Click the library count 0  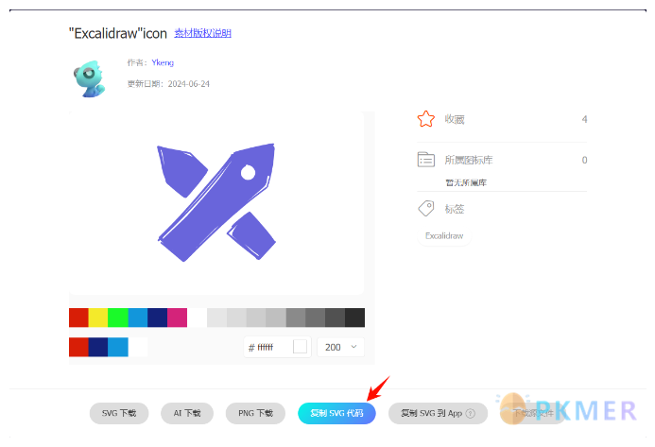point(584,160)
